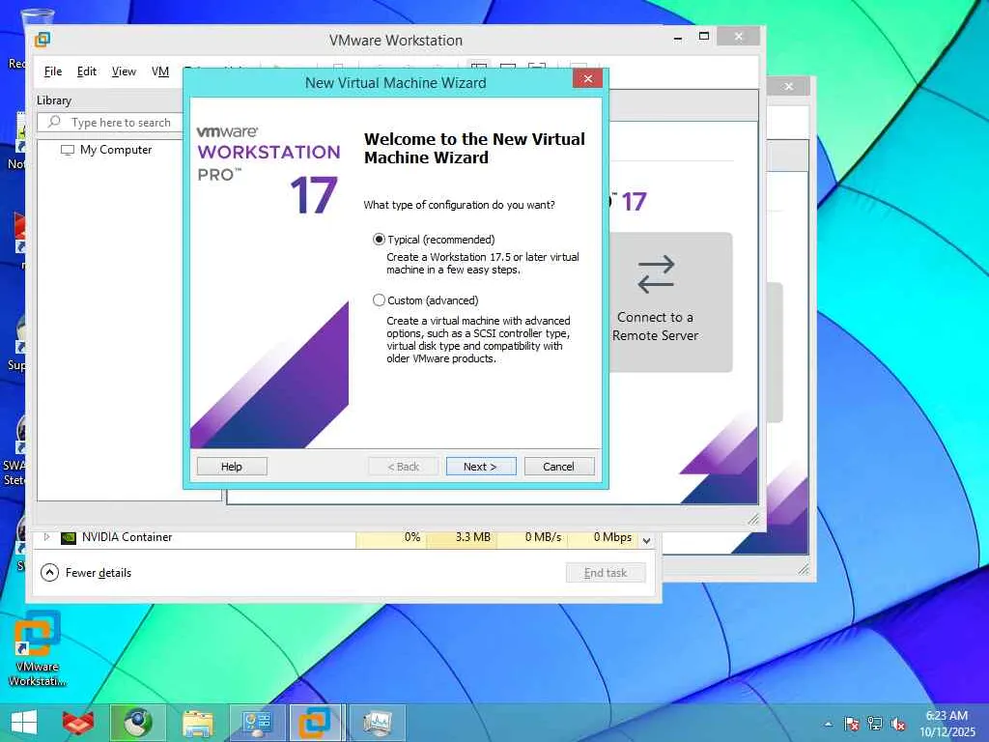The height and width of the screenshot is (742, 989).
Task: Select the Typical (recommended) radio button
Action: point(379,240)
